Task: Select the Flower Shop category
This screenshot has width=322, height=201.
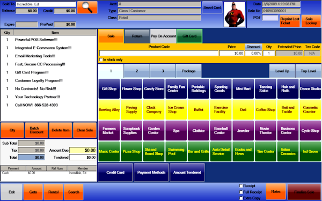Action: coord(131,89)
